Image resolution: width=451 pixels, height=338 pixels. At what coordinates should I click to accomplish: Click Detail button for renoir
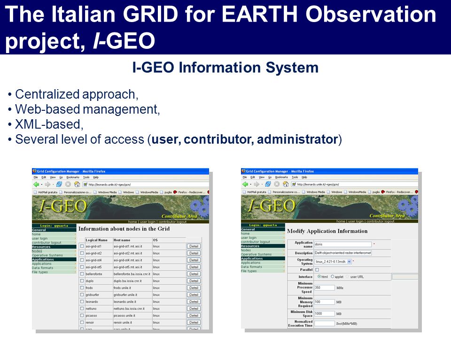[x=194, y=323]
